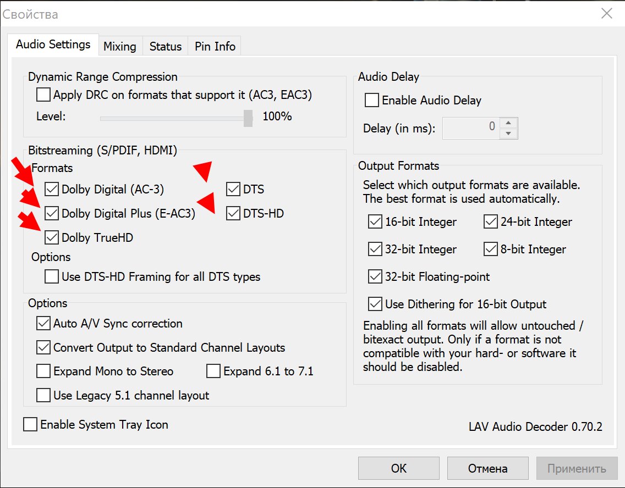
Task: Disable Dolby TrueHD bitstreaming
Action: pyautogui.click(x=52, y=237)
